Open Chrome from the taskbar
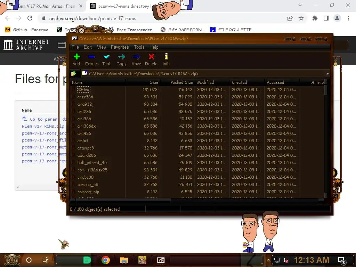Screen dimensions: 356x267 tap(106, 260)
